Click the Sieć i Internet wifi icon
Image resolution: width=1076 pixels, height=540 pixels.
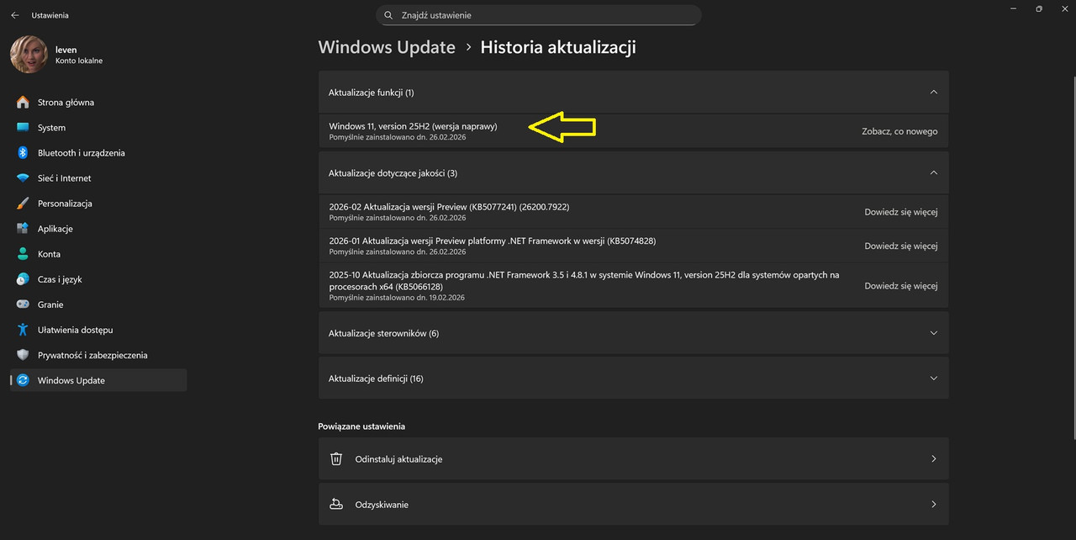(23, 178)
